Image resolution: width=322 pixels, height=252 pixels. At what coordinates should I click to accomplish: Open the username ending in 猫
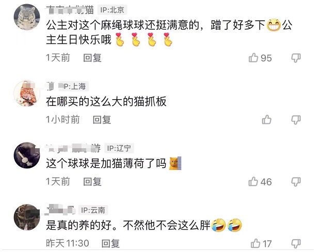(70, 10)
